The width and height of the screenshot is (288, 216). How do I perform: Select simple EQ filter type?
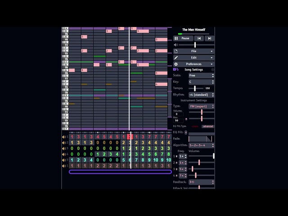195,126
